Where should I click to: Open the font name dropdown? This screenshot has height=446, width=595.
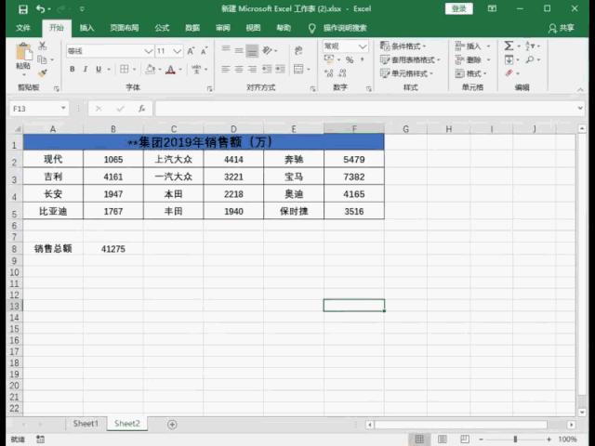click(149, 51)
